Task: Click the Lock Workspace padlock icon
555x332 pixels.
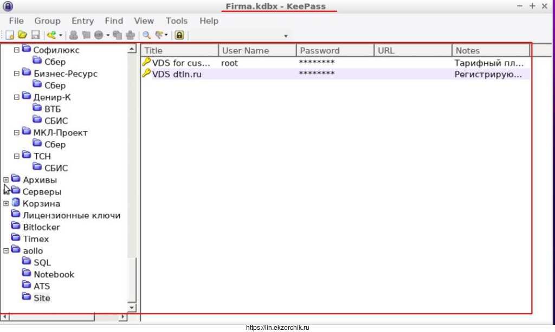Action: (179, 35)
